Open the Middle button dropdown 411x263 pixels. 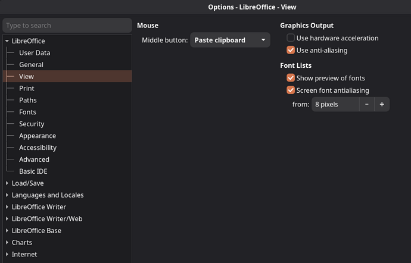click(230, 40)
